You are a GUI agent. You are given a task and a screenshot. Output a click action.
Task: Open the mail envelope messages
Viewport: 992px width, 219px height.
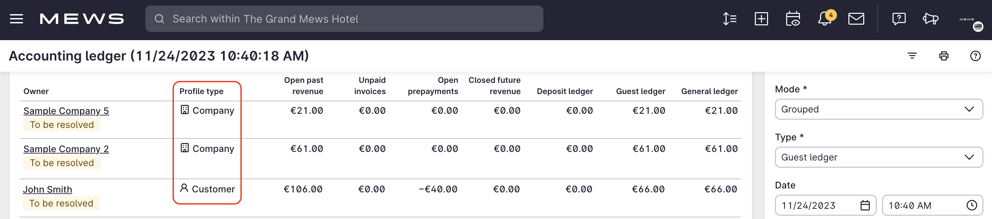tap(856, 19)
